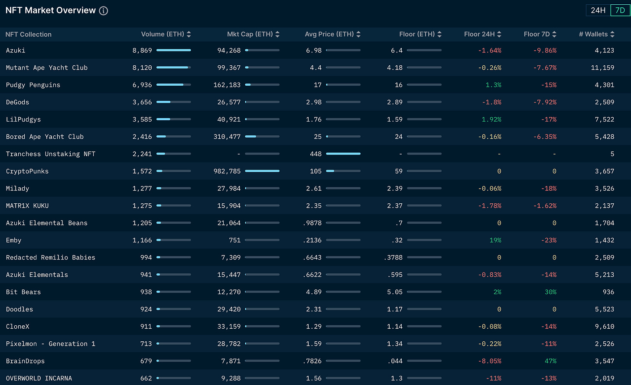
Task: Open the Redacted Remilio Babies collection
Action: pos(51,257)
